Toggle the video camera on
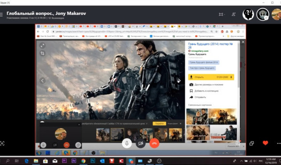The image size is (281, 165). [140, 143]
